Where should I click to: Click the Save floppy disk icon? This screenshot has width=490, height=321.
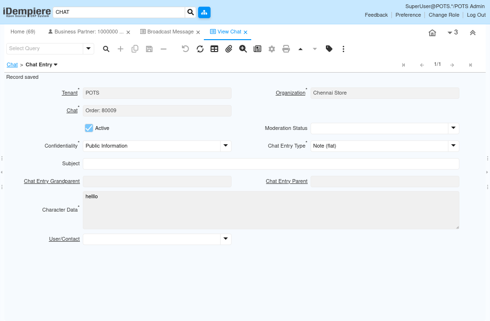coord(149,49)
